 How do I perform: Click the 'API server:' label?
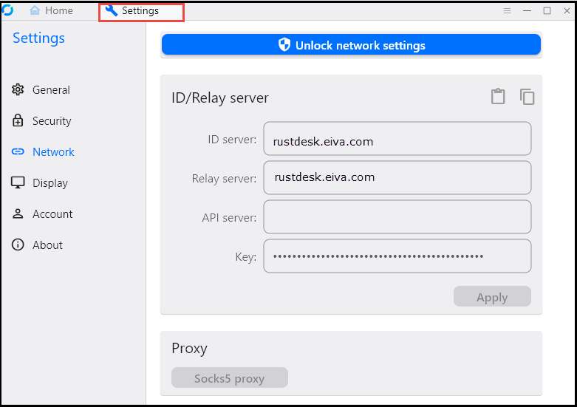[x=229, y=217]
